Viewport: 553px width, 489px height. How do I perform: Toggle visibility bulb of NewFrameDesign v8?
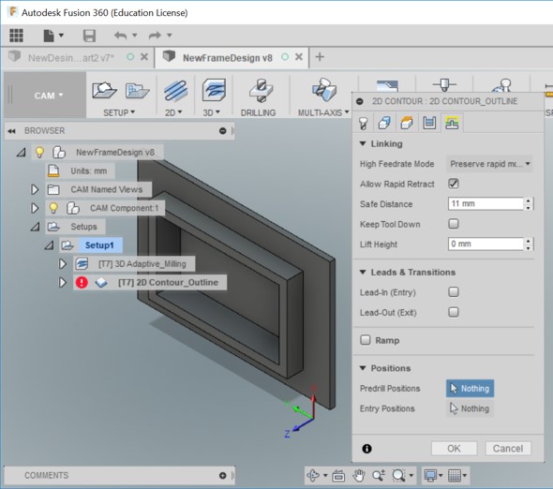pos(39,152)
